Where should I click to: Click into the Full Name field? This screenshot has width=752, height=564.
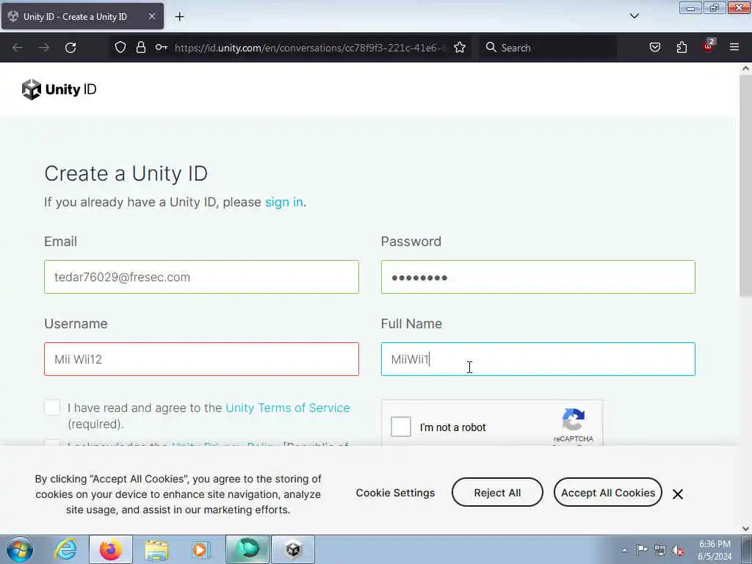[538, 359]
